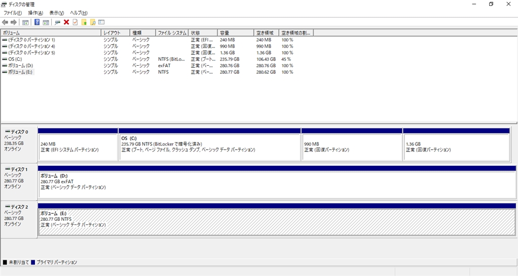
Task: Click the properties checkmark page icon
Action: (75, 22)
